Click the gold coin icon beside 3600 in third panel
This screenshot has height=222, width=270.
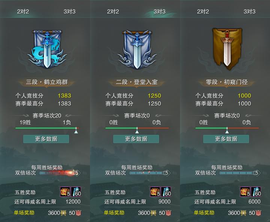point(243,213)
